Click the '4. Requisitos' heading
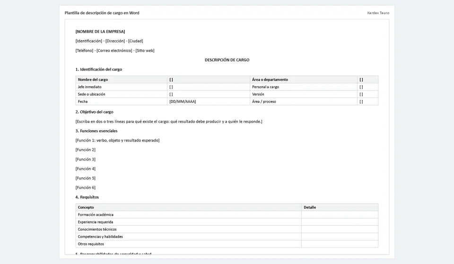Image resolution: width=454 pixels, height=264 pixels. pyautogui.click(x=87, y=197)
